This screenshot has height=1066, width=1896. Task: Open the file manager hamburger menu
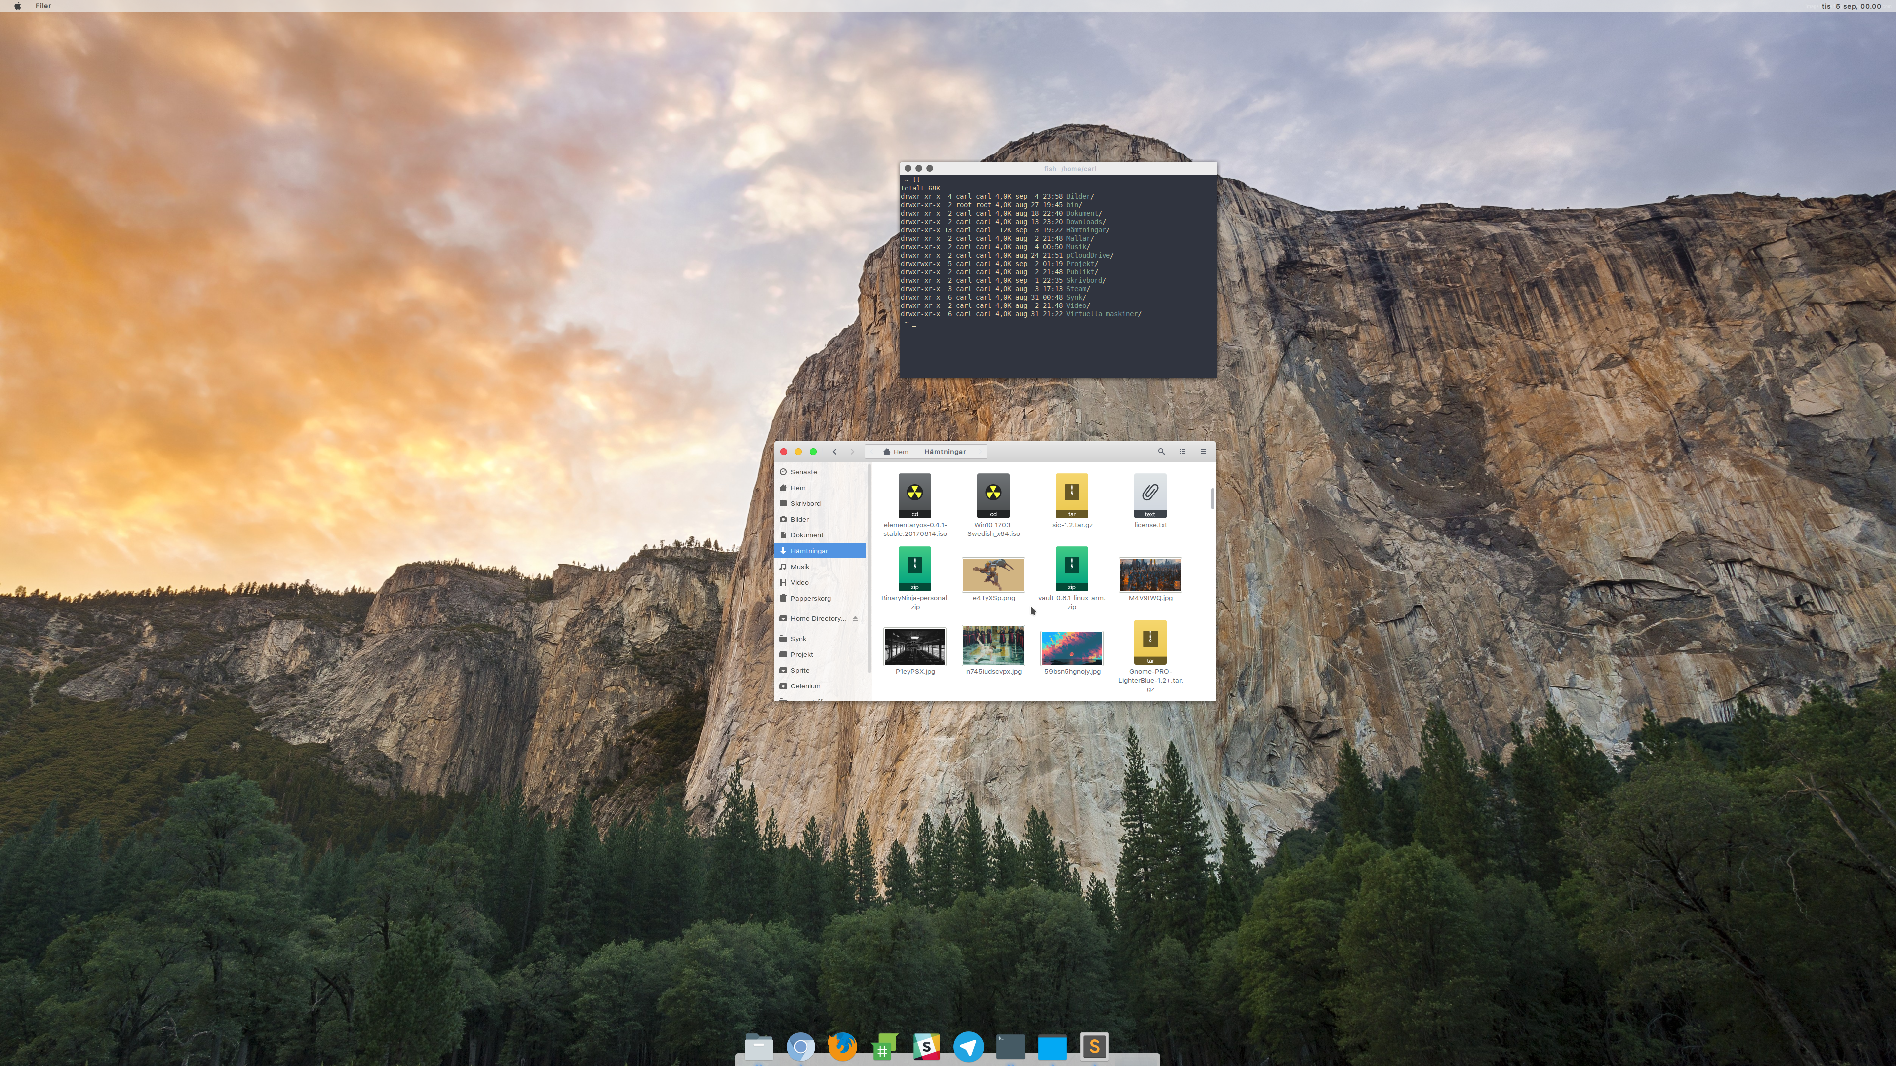1203,452
